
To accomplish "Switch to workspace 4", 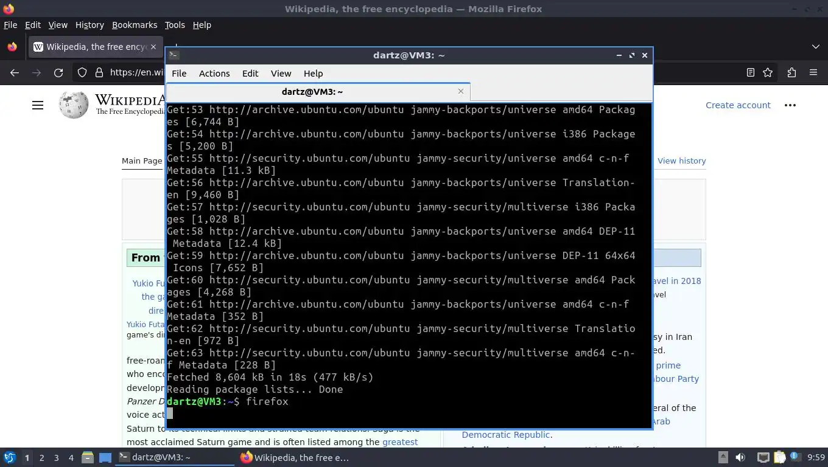I will (71, 457).
